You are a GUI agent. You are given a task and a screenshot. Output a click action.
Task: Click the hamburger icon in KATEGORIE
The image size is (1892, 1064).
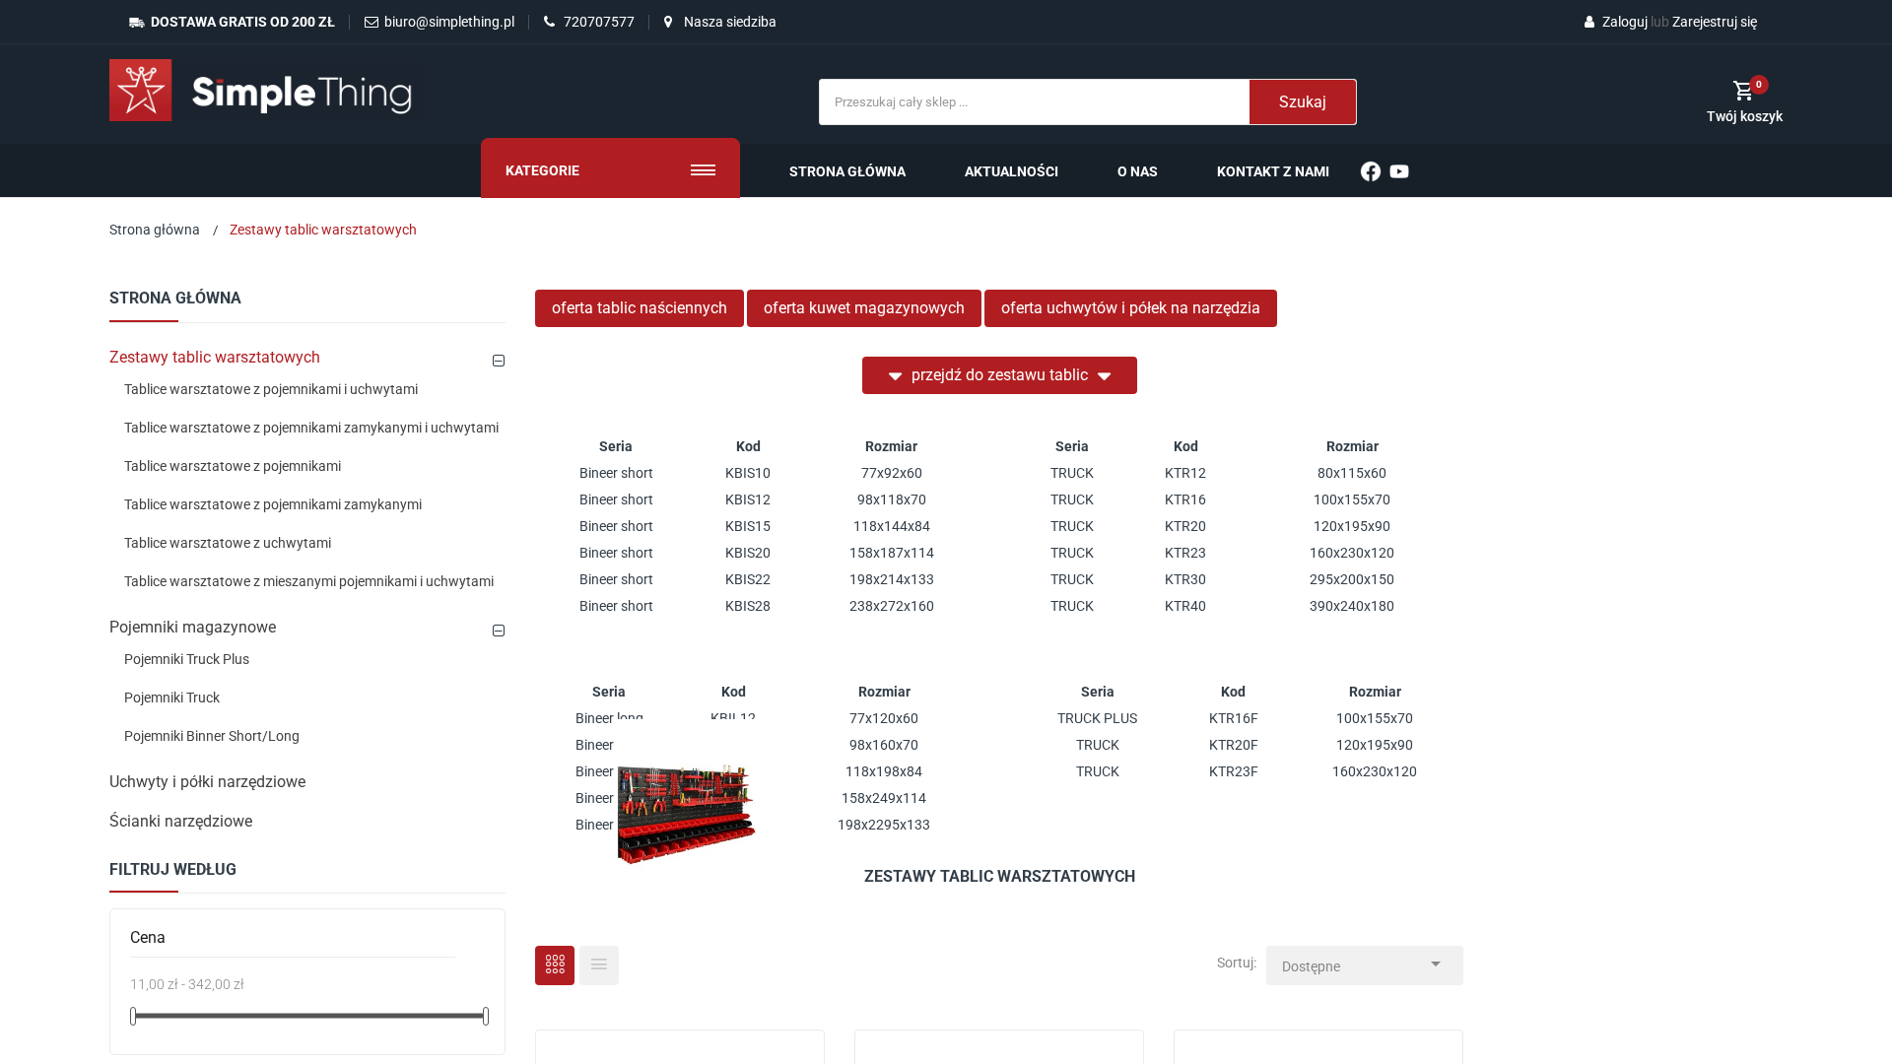pos(704,170)
